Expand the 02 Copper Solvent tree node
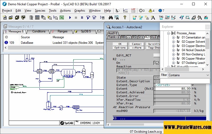 (x=173, y=42)
